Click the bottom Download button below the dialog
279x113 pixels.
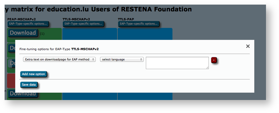(x=23, y=94)
